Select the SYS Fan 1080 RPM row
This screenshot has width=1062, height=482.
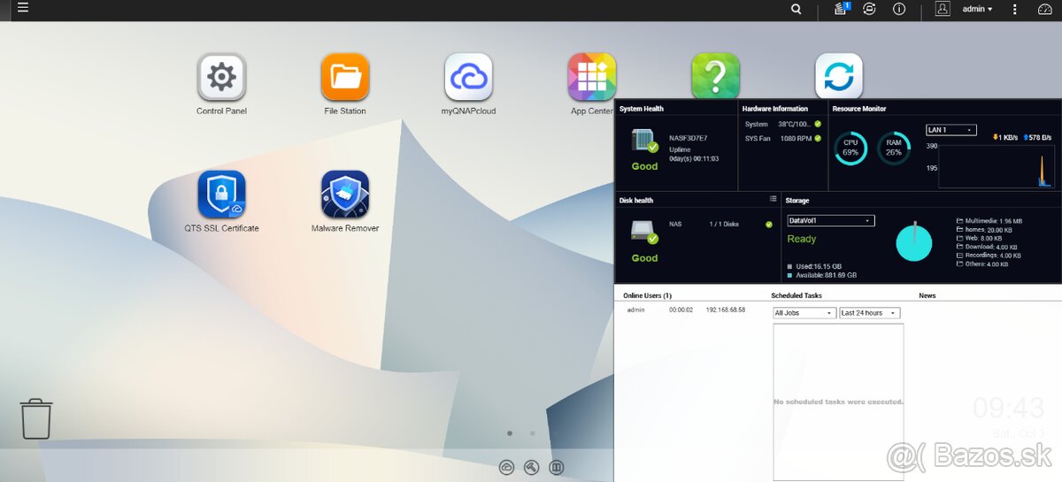click(783, 139)
